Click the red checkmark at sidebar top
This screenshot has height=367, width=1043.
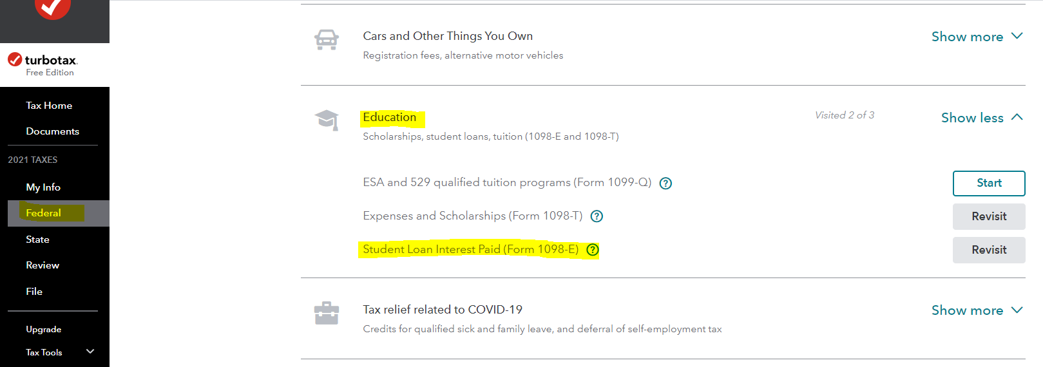pos(53,8)
